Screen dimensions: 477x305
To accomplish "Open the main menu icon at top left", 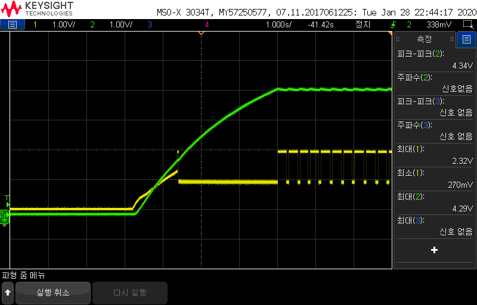I will (x=12, y=24).
